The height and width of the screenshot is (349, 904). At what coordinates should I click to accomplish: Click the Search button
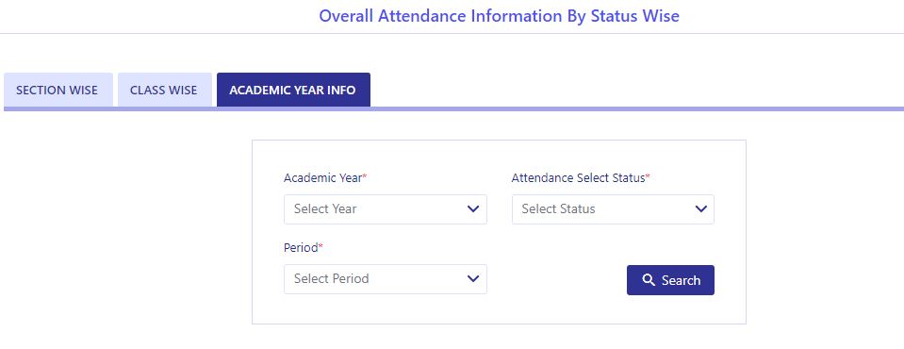point(670,280)
